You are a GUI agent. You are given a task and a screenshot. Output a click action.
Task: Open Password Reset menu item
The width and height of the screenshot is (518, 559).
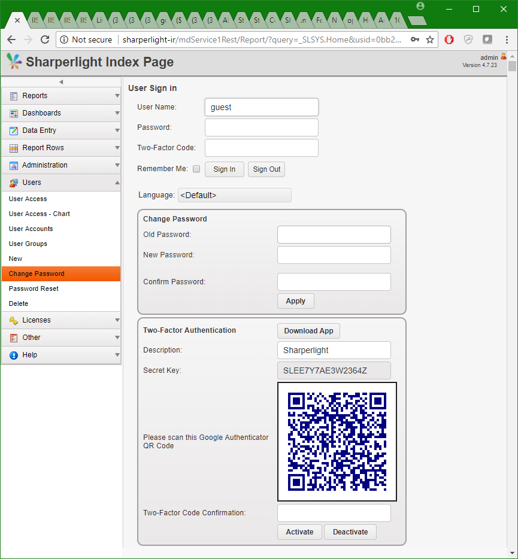61,288
